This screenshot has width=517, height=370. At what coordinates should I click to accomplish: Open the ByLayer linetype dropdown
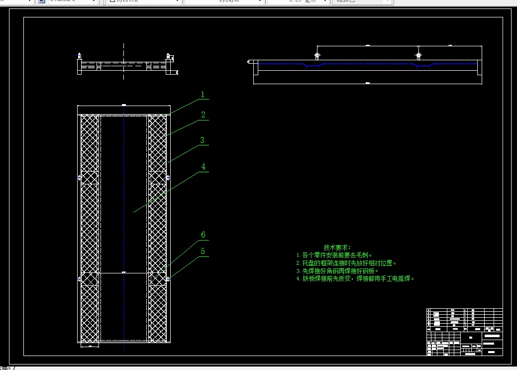pyautogui.click(x=224, y=1)
